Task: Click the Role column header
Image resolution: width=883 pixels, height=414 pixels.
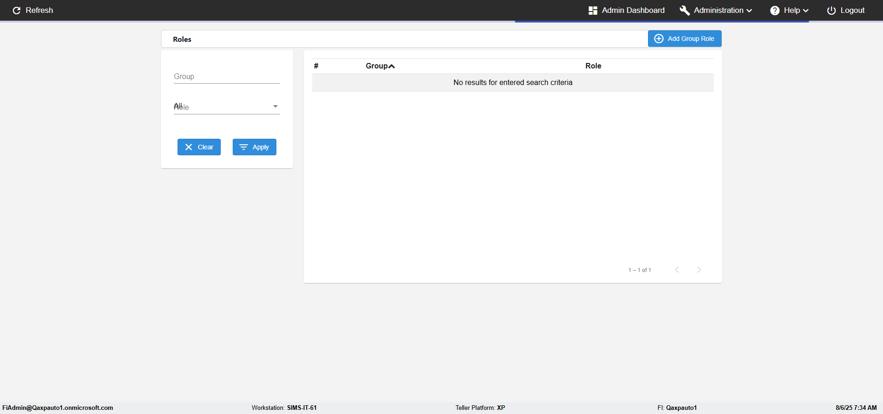Action: click(x=593, y=66)
